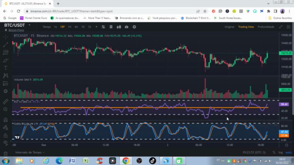Open Chrome extensions puzzle icon
This screenshot has width=294, height=165.
point(268,11)
